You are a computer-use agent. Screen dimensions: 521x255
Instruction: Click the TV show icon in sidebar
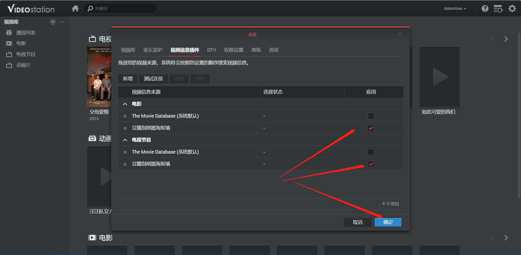click(x=9, y=54)
